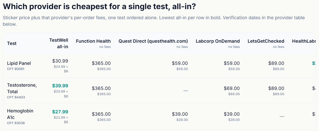Click the Testosterone, Total test name
Screen dimensions: 319x131
(22, 88)
